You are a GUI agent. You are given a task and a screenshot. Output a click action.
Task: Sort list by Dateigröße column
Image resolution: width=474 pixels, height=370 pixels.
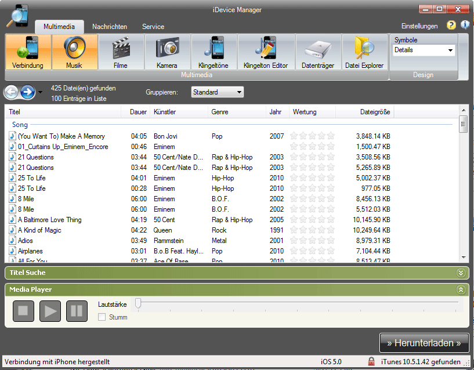[364, 112]
